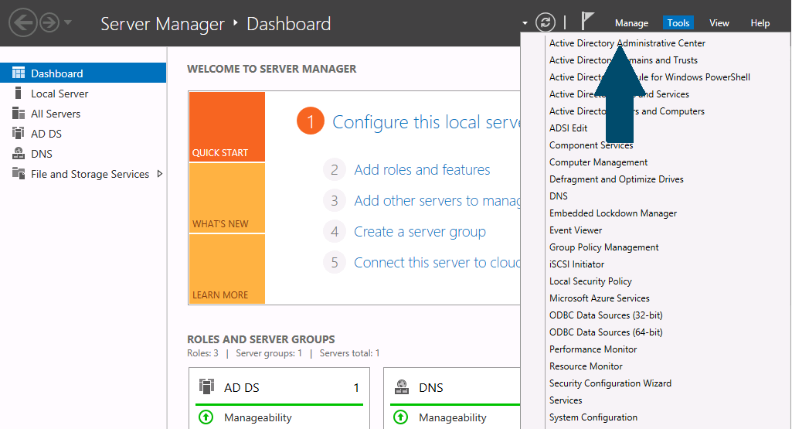
Task: Click Add other servers to manage
Action: [x=437, y=201]
